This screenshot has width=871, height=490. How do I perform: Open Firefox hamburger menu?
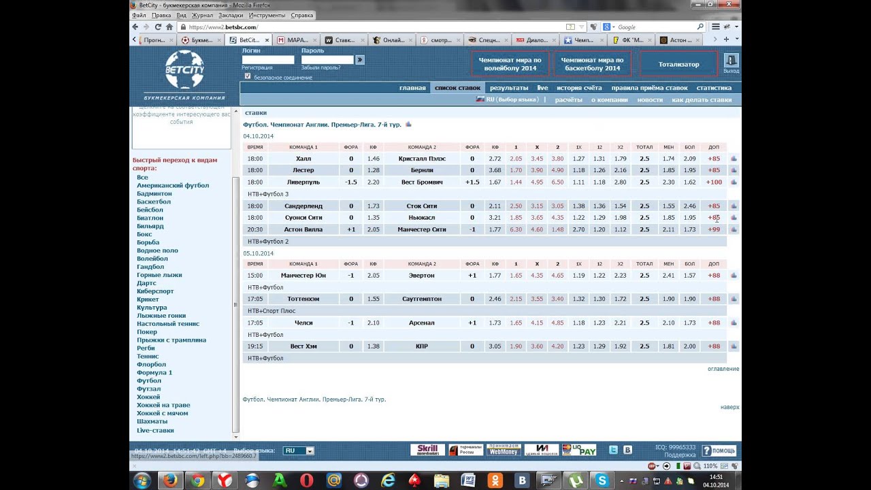(715, 27)
